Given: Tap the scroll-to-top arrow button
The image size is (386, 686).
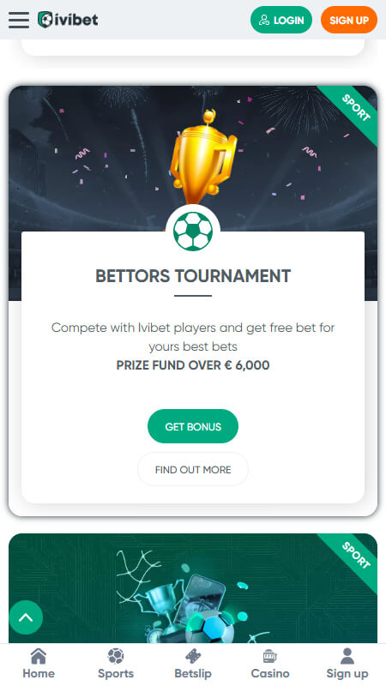Looking at the screenshot, I should (x=26, y=617).
